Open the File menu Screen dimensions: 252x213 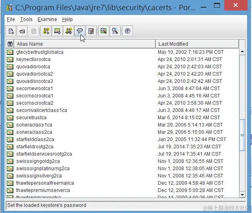pyautogui.click(x=11, y=19)
